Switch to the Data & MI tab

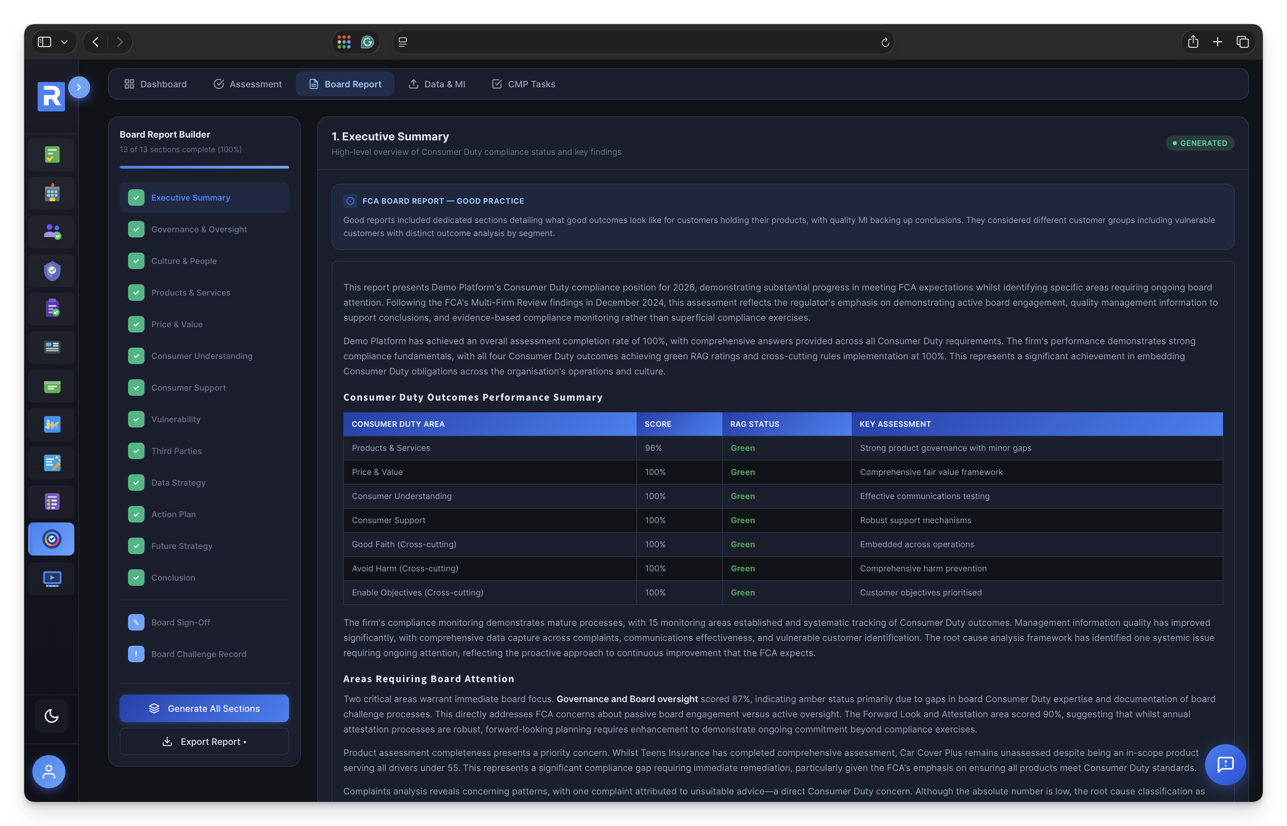(437, 84)
